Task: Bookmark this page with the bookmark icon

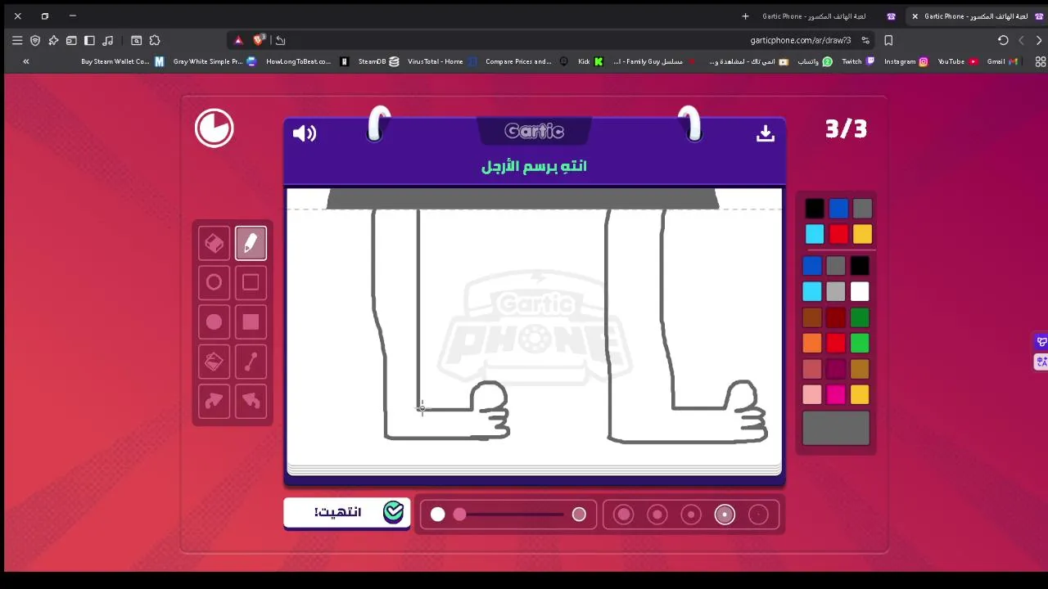Action: 888,40
